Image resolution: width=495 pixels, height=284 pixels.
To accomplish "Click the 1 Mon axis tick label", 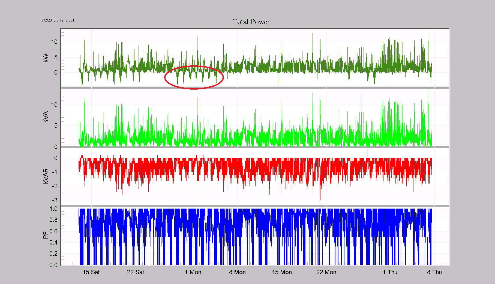I will click(x=193, y=272).
